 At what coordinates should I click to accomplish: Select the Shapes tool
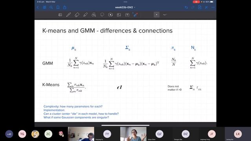click(x=94, y=15)
